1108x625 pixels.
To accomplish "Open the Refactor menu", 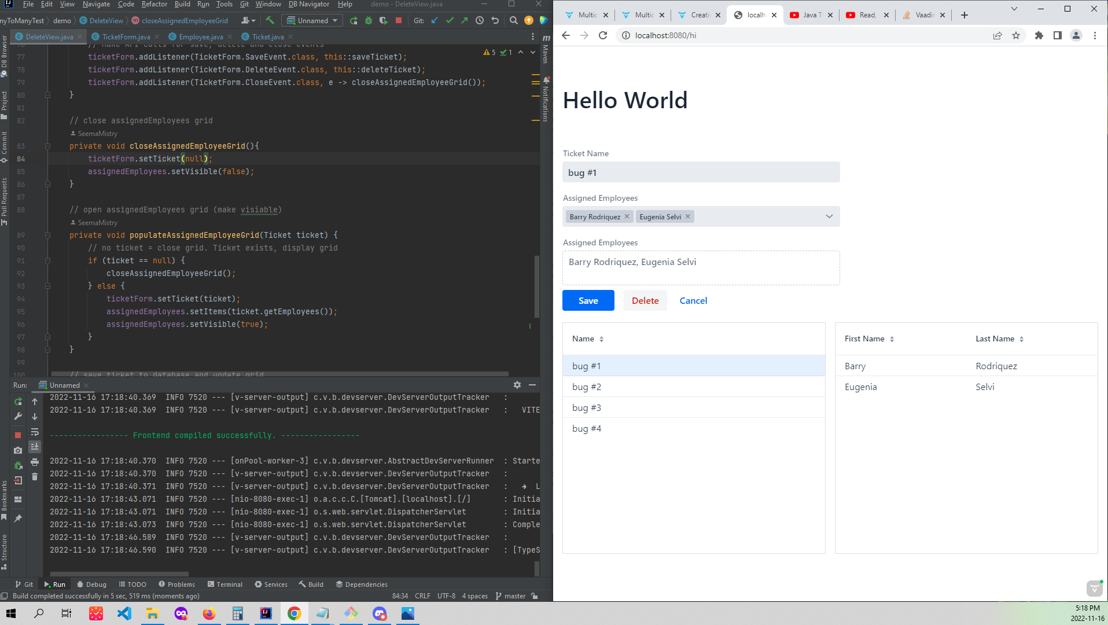I will (x=154, y=4).
